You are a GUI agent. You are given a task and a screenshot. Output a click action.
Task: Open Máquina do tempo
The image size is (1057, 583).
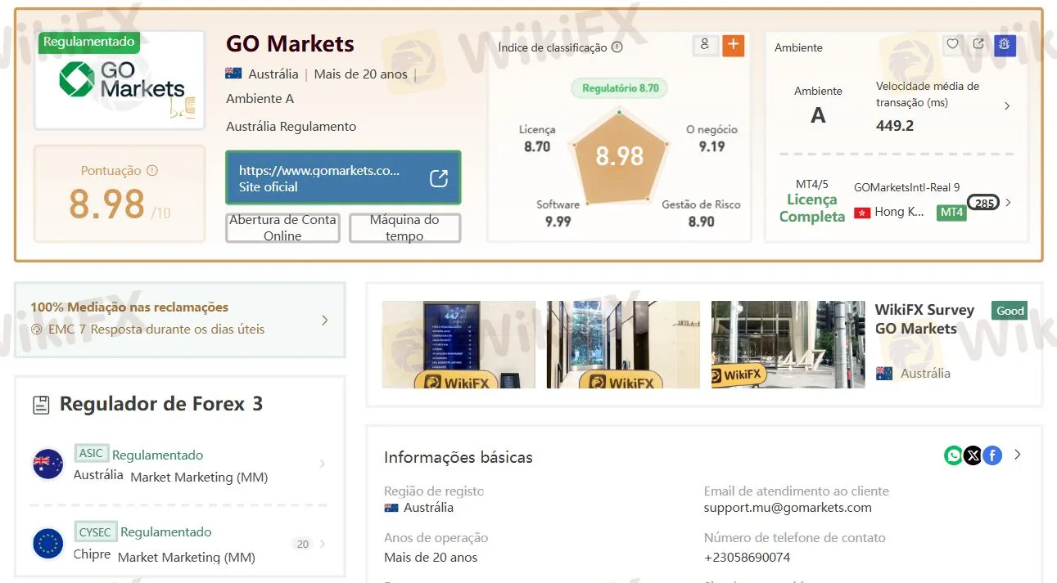(404, 228)
